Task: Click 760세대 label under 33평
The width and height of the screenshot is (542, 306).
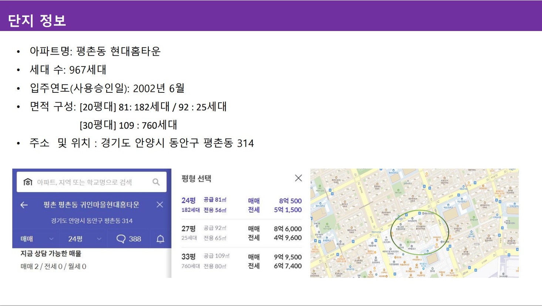Action: pyautogui.click(x=191, y=266)
